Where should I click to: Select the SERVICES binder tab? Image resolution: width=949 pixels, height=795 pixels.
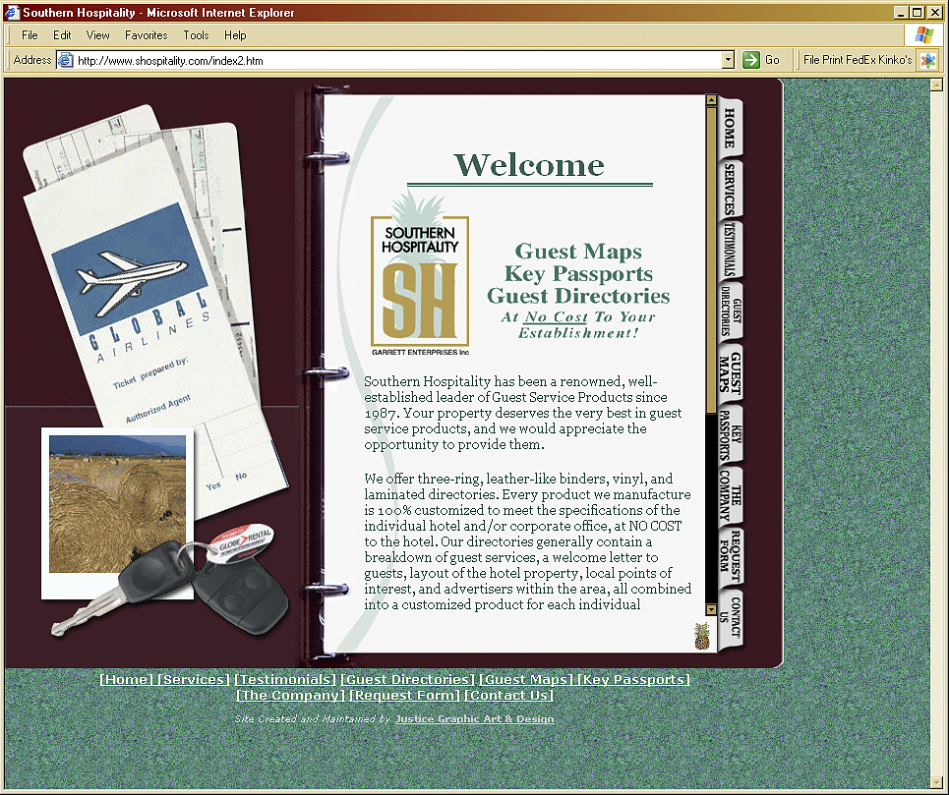(x=731, y=190)
